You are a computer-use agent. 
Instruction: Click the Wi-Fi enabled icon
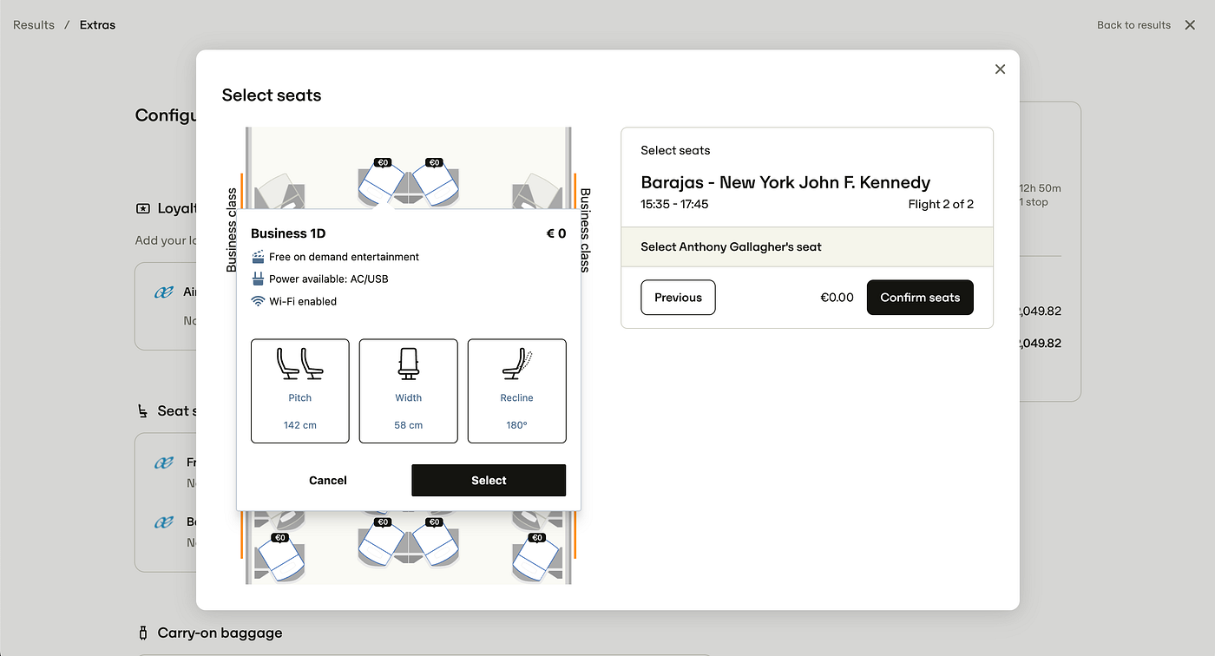[x=258, y=301]
